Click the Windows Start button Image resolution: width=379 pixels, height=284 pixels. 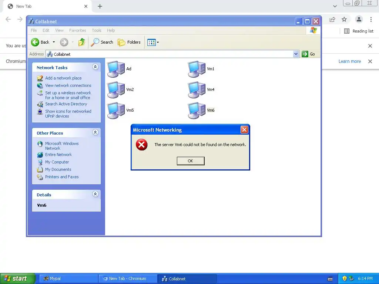tap(18, 278)
